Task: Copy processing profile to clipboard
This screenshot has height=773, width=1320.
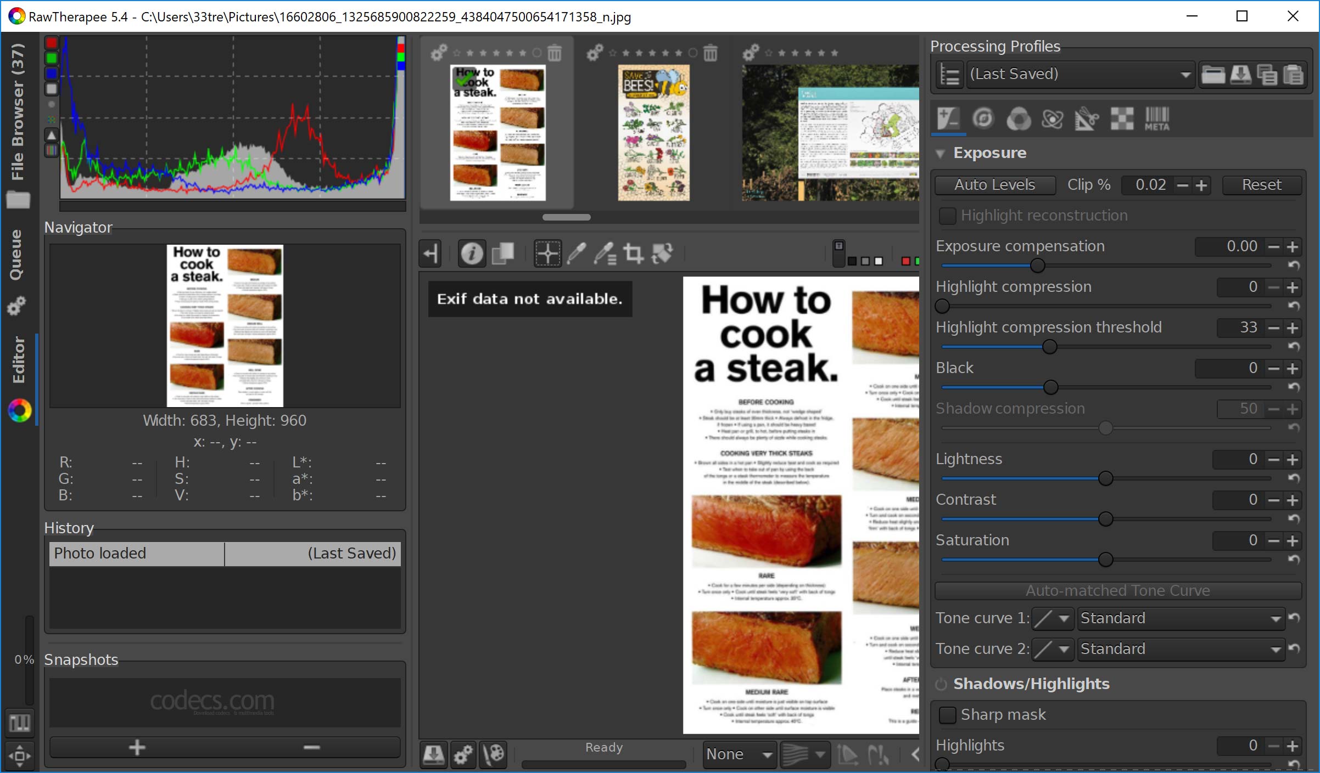Action: click(x=1267, y=74)
